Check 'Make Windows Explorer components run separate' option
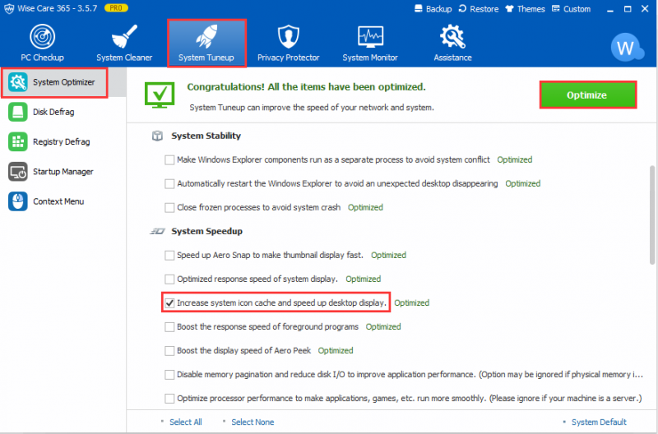Image resolution: width=658 pixels, height=434 pixels. point(169,159)
